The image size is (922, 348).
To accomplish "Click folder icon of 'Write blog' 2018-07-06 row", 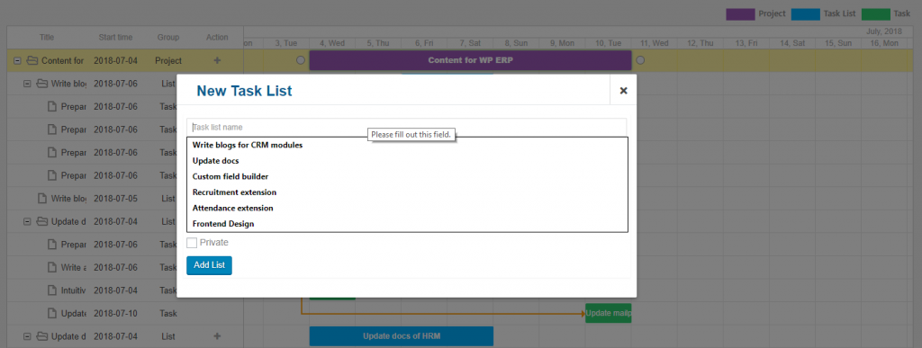I will (41, 84).
